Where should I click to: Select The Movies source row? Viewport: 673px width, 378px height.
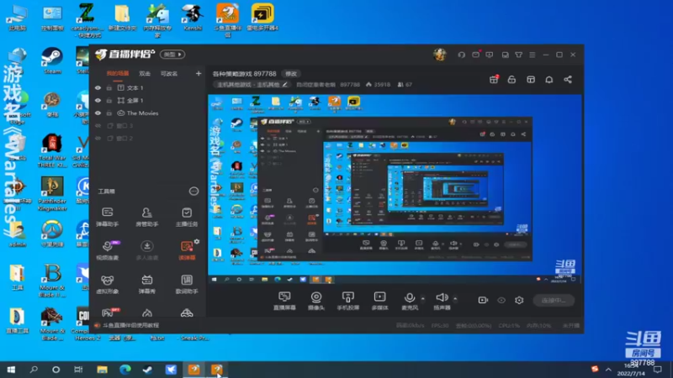148,113
